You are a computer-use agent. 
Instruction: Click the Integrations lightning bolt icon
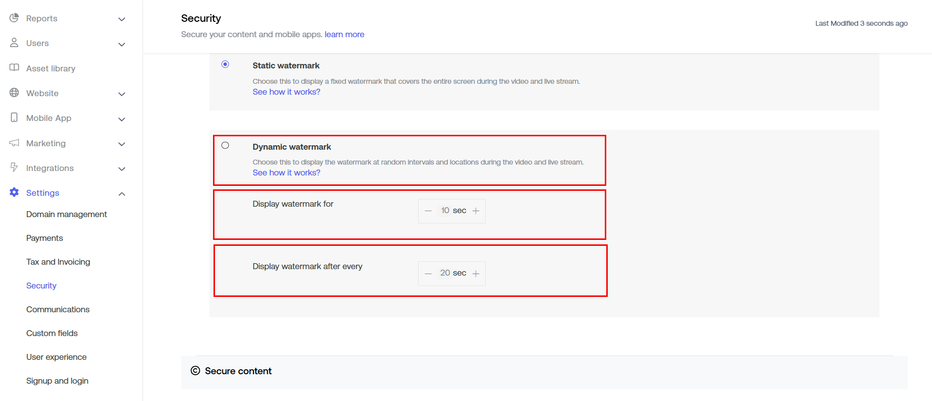pyautogui.click(x=14, y=168)
